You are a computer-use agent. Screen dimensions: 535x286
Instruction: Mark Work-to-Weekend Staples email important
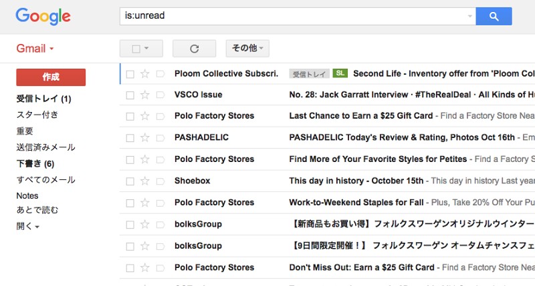(160, 203)
